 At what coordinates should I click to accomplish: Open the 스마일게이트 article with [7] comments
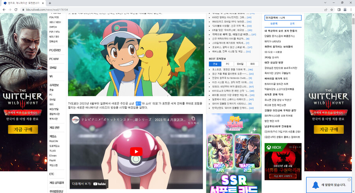pyautogui.click(x=231, y=43)
